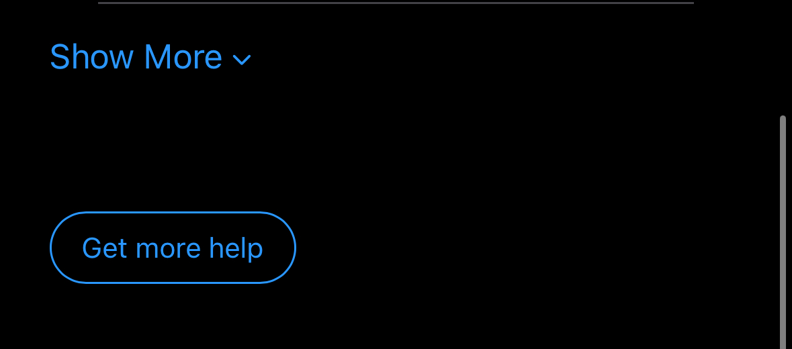This screenshot has width=792, height=349.
Task: Tap the small chevron-down icon
Action: tap(242, 60)
